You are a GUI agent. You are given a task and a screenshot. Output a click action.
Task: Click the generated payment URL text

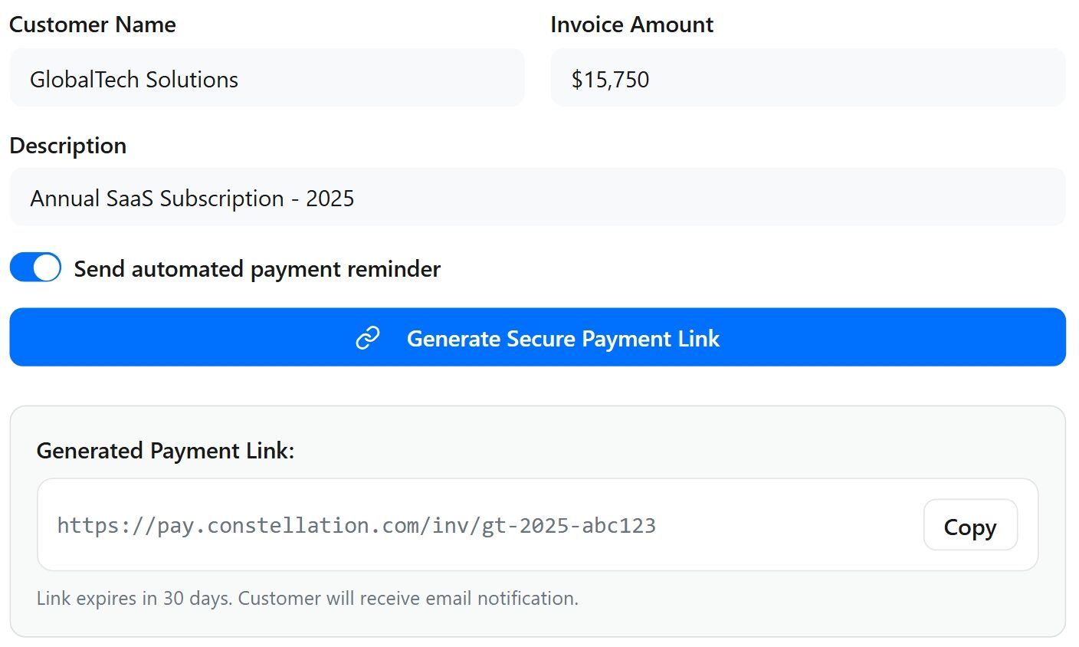(356, 526)
